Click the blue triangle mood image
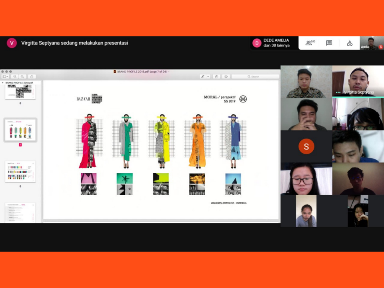Image resolution: width=384 pixels, height=288 pixels. [233, 179]
